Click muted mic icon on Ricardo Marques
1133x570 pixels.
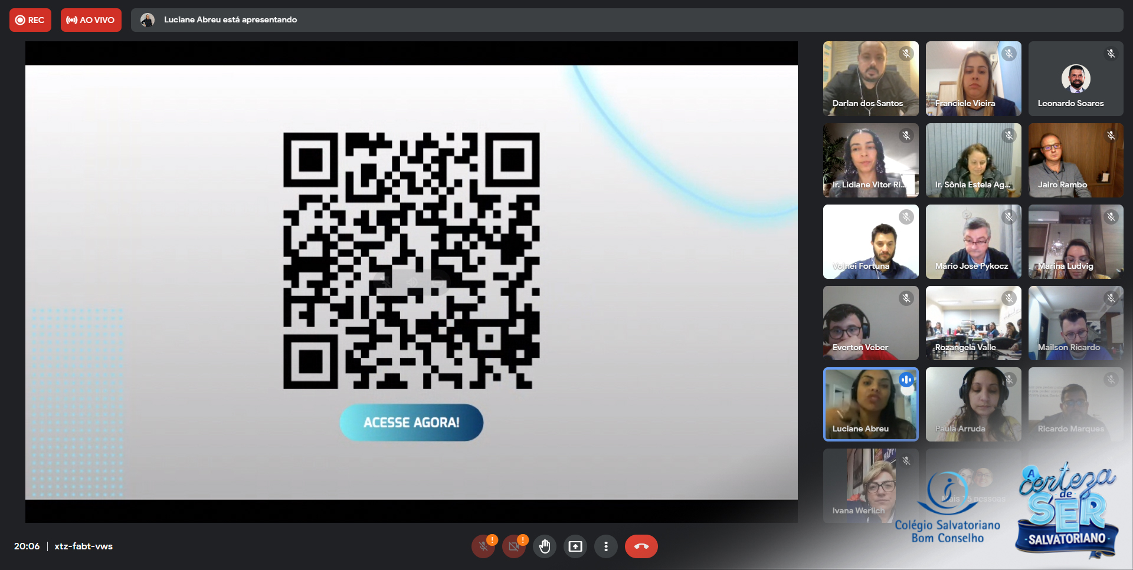pos(1111,380)
